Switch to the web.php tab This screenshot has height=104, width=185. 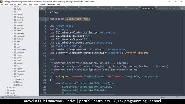(132, 8)
